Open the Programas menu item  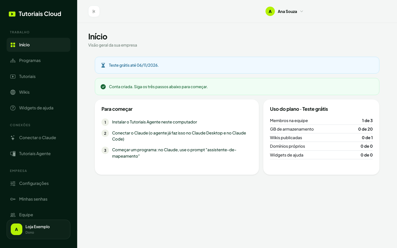pos(38,61)
